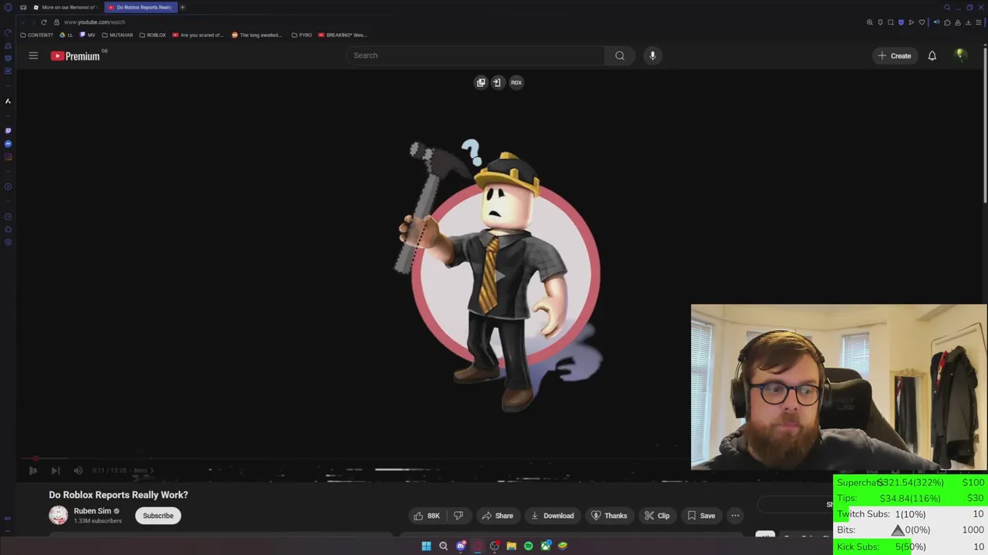Toggle the tab audio speaker icon

point(936,22)
